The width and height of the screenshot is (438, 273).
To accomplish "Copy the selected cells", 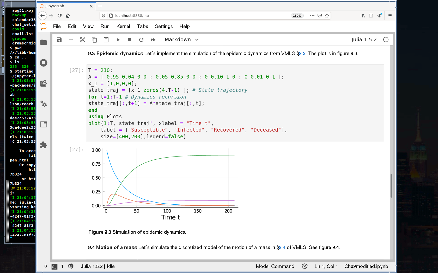I will point(94,40).
